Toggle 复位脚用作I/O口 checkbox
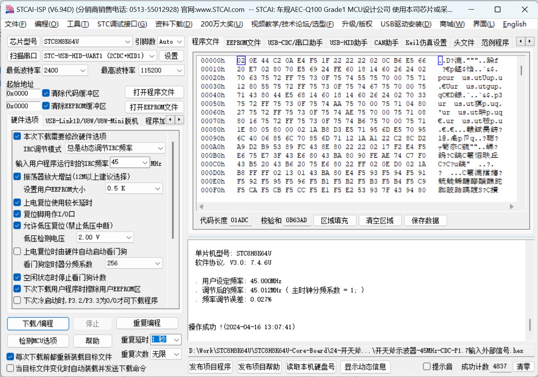The image size is (538, 377). (17, 214)
